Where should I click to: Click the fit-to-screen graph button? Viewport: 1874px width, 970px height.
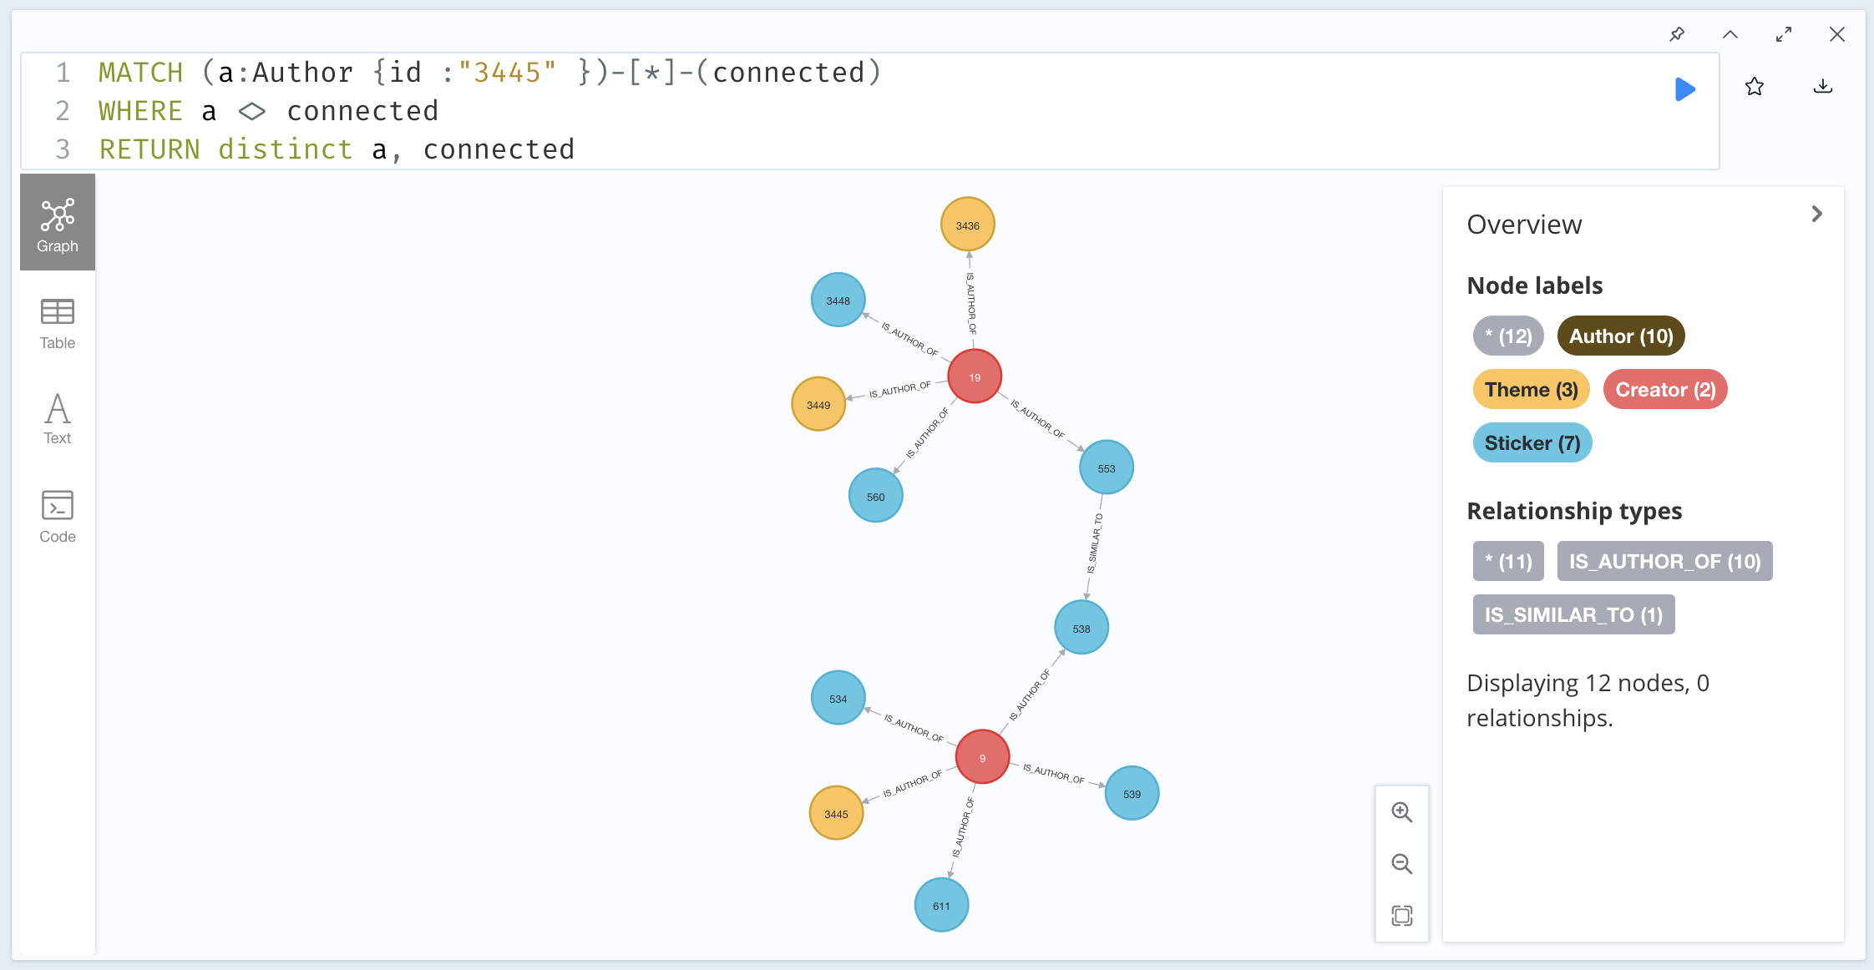[x=1404, y=916]
